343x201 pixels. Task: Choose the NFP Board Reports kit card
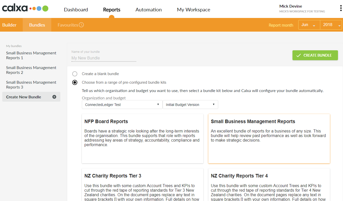[142, 139]
